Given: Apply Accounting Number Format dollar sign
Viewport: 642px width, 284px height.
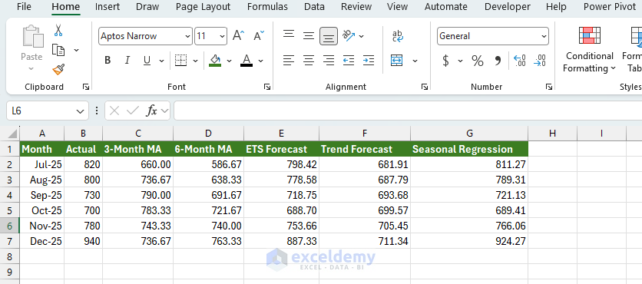Looking at the screenshot, I should (x=445, y=61).
